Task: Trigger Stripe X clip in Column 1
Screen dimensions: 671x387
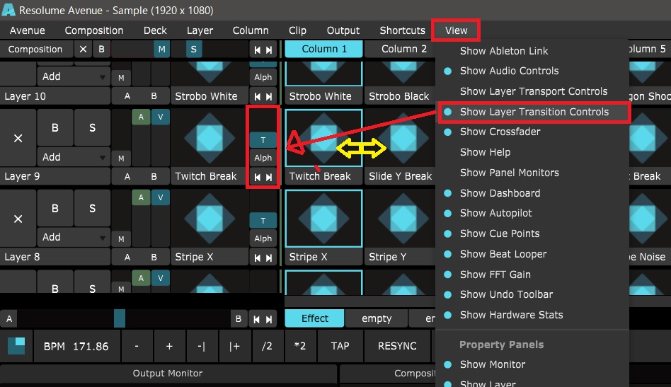Action: [x=324, y=219]
